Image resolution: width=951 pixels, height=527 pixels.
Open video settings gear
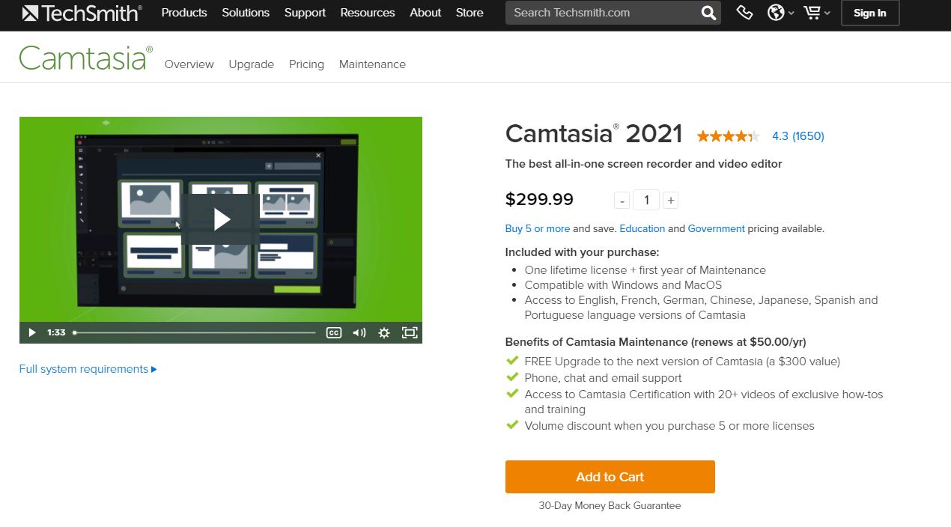tap(384, 332)
